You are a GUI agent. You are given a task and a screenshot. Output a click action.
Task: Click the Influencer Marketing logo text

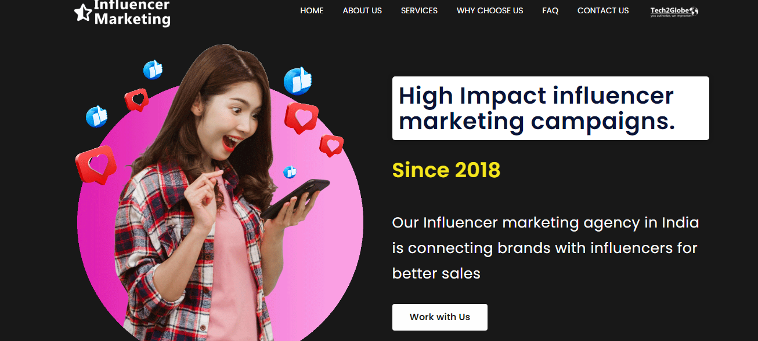coord(132,13)
